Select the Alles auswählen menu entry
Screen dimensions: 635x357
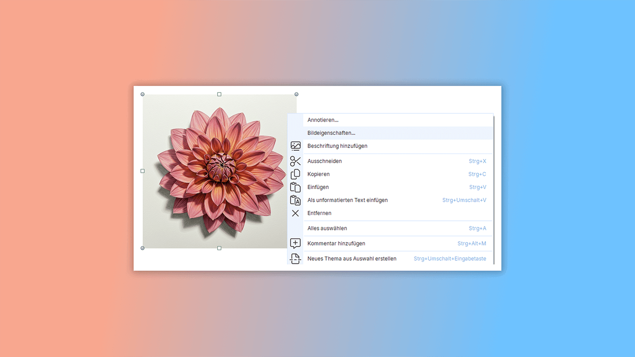pos(327,229)
